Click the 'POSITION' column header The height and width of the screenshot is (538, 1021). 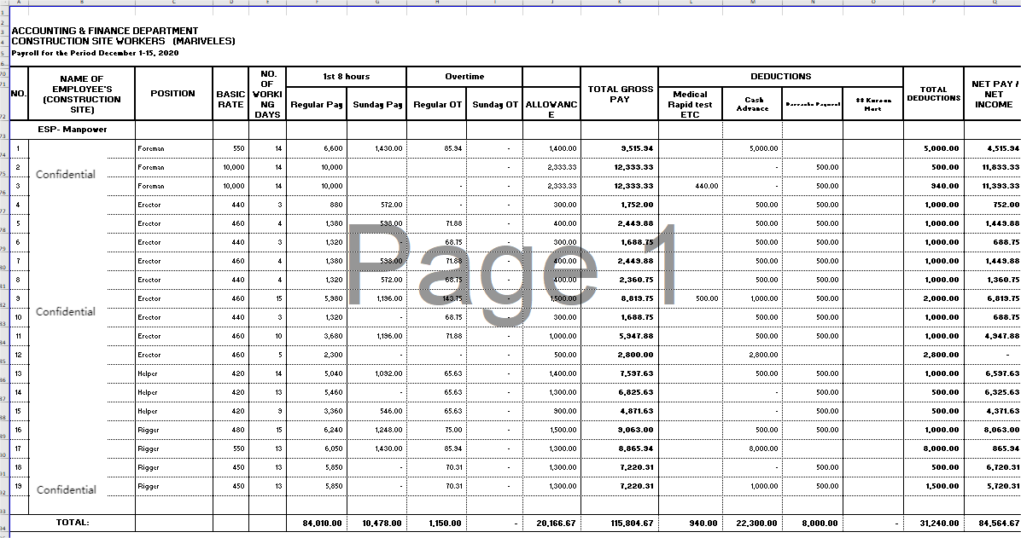click(173, 94)
